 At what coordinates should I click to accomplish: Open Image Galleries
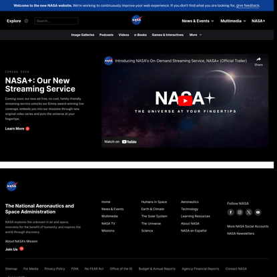click(x=83, y=35)
